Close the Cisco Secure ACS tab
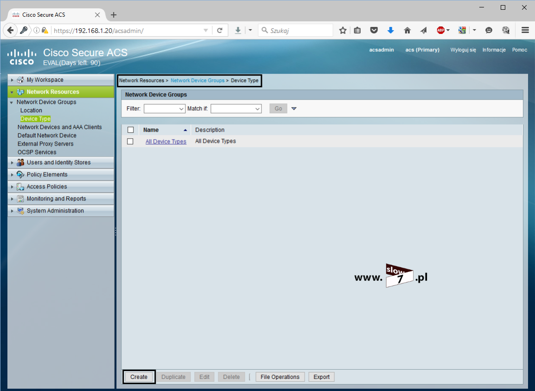The image size is (535, 391). [x=97, y=15]
